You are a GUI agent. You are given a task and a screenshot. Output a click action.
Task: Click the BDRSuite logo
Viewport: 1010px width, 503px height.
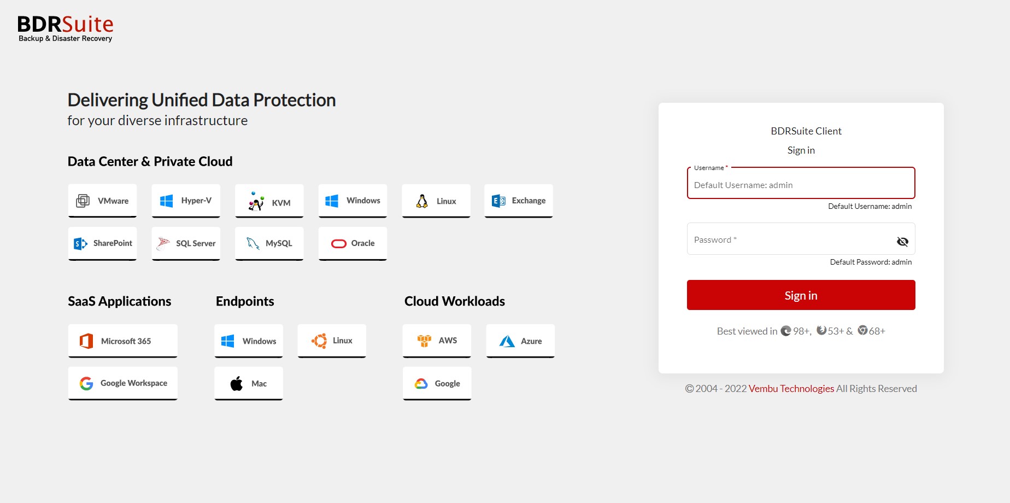(x=65, y=28)
